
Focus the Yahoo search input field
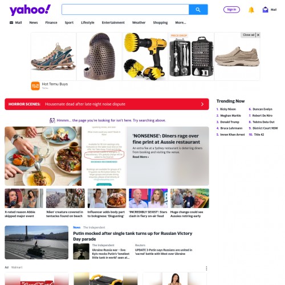(x=125, y=10)
